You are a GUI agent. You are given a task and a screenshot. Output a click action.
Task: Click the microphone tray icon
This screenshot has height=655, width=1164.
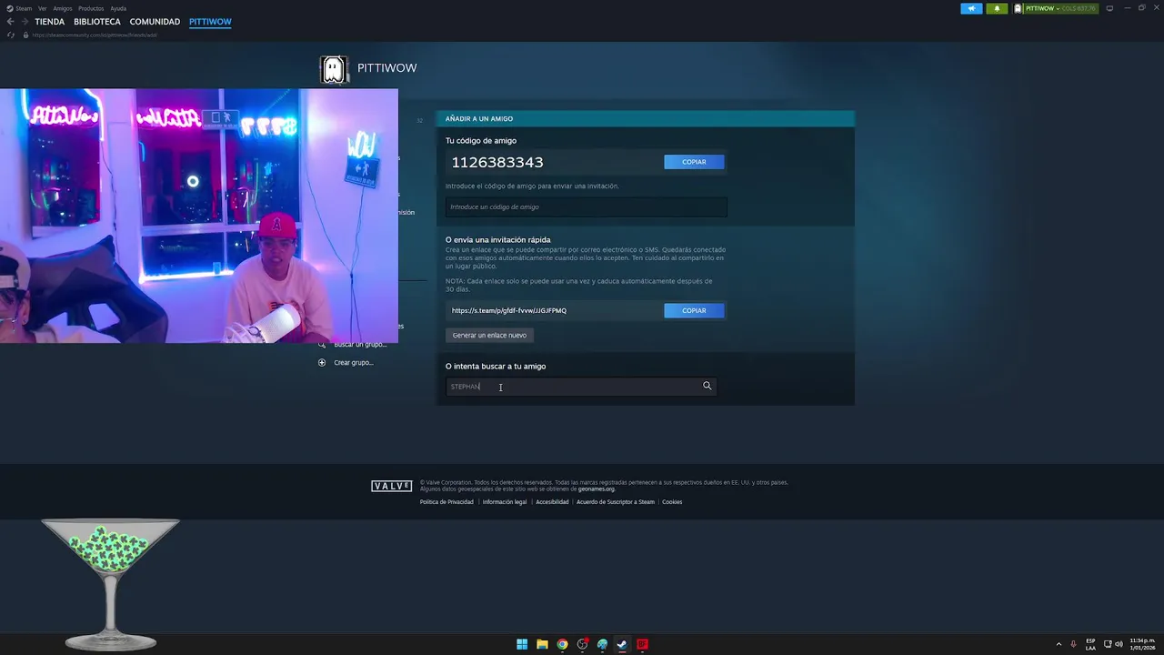pos(1074,644)
